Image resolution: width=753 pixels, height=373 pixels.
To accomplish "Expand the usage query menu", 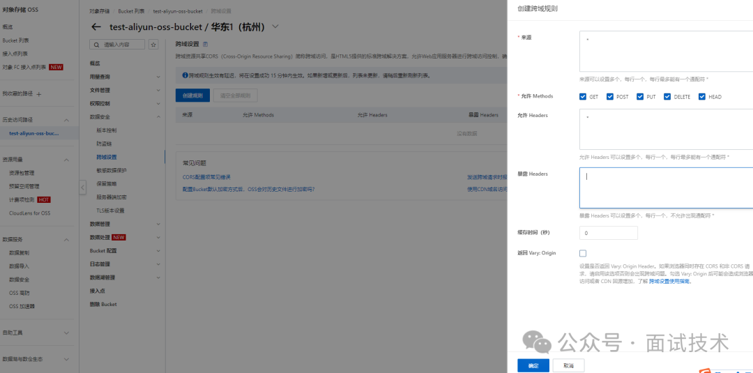I will click(x=158, y=77).
